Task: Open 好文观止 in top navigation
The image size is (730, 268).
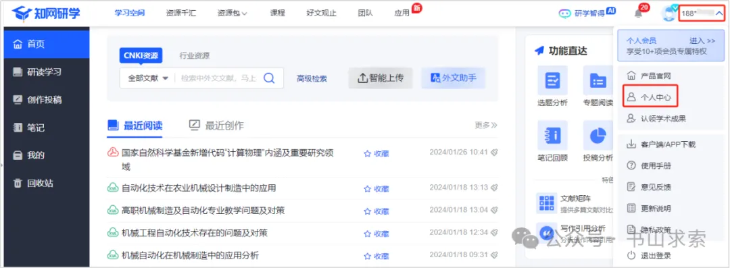Action: pyautogui.click(x=322, y=13)
